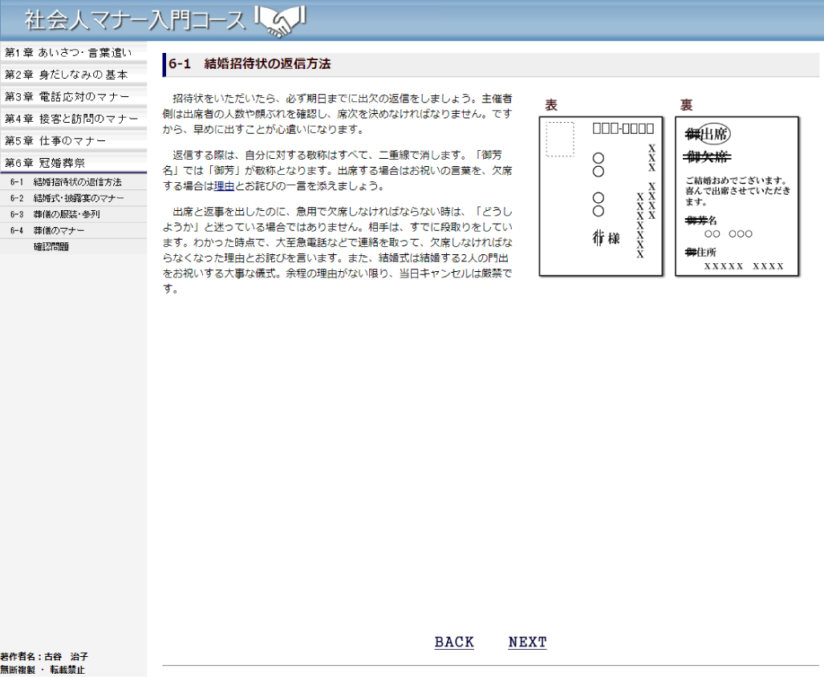Expand 第1章 あいさつ・言葉遣い chapter

(x=68, y=53)
